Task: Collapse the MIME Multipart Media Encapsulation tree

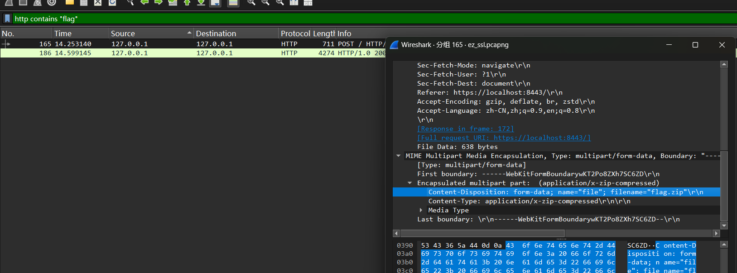Action: pos(399,156)
